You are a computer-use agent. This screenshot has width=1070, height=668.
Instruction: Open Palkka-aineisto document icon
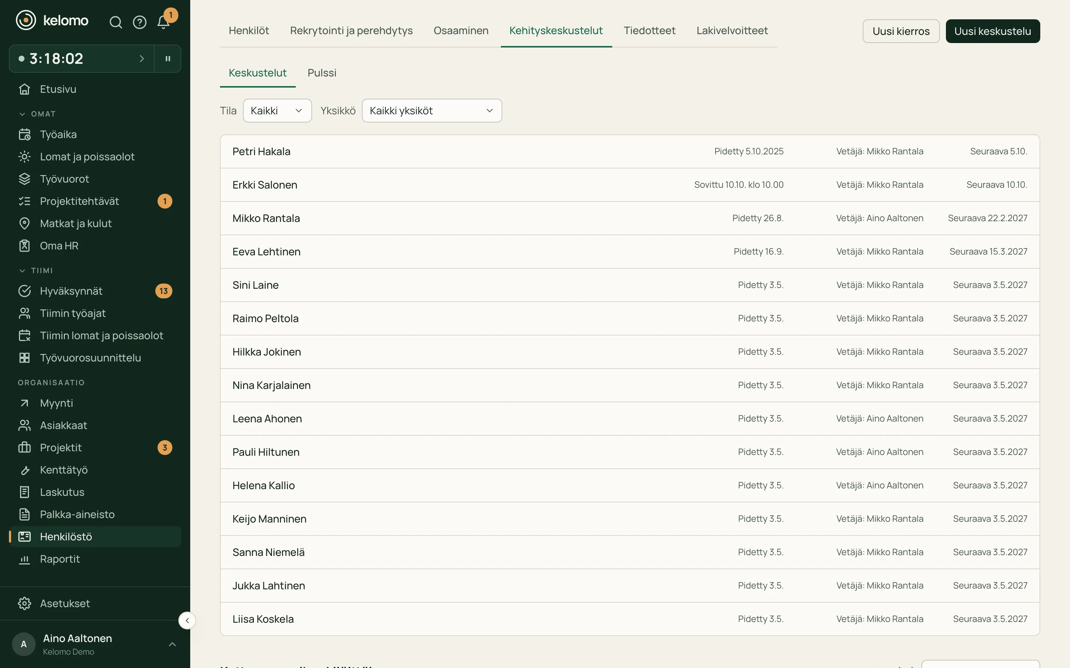[x=25, y=514]
